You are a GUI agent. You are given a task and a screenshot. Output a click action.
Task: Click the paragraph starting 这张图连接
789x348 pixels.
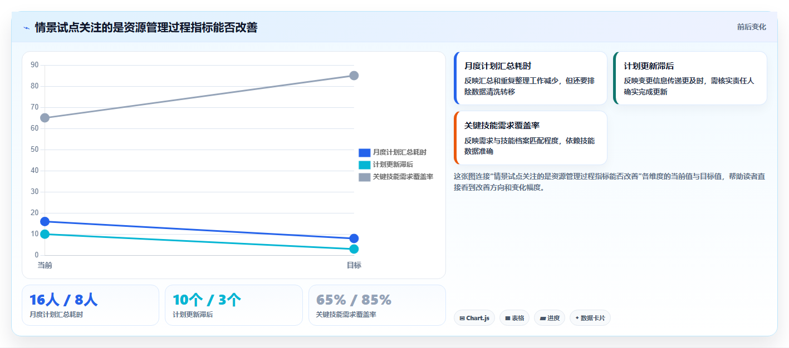coord(609,182)
